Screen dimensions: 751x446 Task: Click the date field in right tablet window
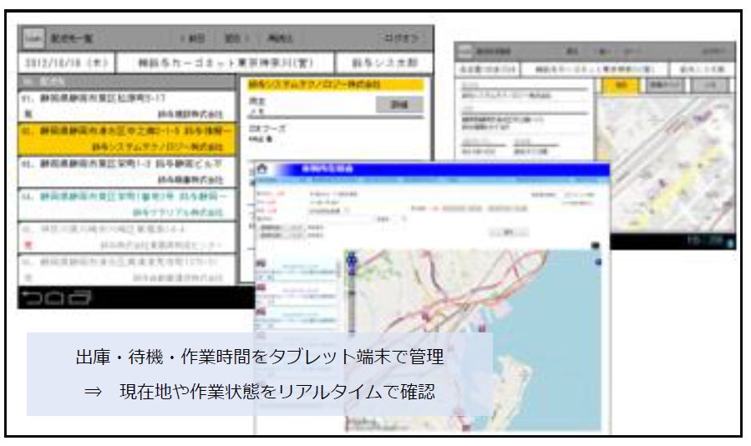pyautogui.click(x=487, y=69)
